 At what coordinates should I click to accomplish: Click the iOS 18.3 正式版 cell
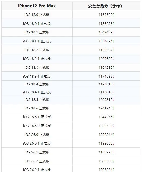(37, 67)
